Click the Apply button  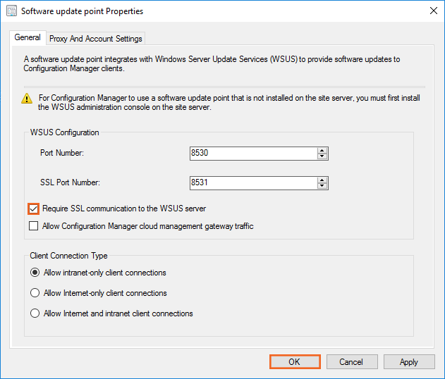tap(409, 361)
